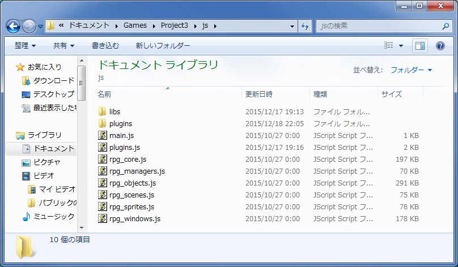The image size is (458, 267).
Task: Select ライブラリ in the navigation pane
Action: pyautogui.click(x=39, y=135)
